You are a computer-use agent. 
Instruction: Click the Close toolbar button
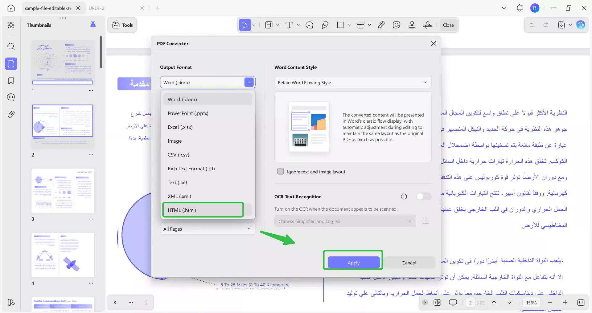point(448,25)
